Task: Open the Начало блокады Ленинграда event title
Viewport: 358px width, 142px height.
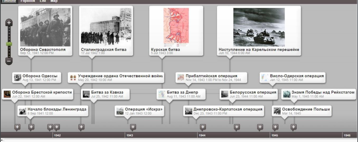Action: pos(57,109)
